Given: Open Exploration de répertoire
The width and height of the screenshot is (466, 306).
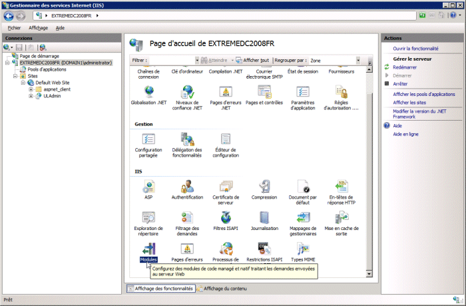Looking at the screenshot, I should tap(148, 223).
